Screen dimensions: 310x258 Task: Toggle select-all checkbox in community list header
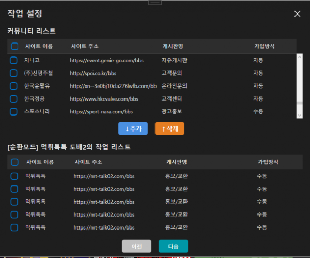pos(14,46)
